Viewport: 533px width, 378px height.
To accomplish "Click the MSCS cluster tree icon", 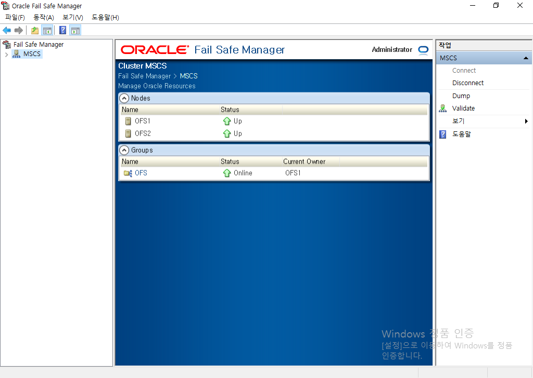I will coord(16,54).
